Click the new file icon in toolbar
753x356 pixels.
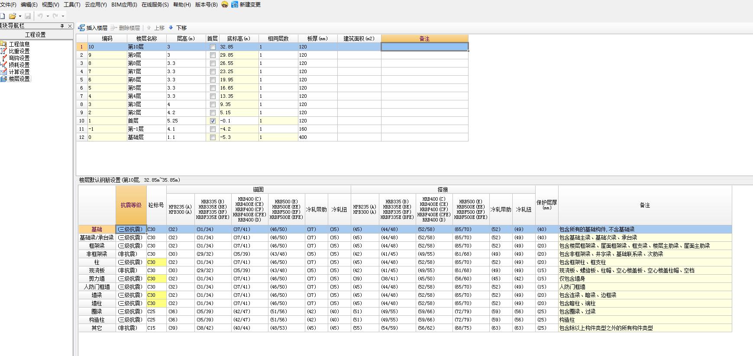2,16
